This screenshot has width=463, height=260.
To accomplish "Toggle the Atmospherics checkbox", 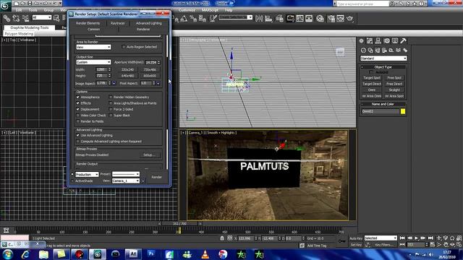I will pos(78,97).
